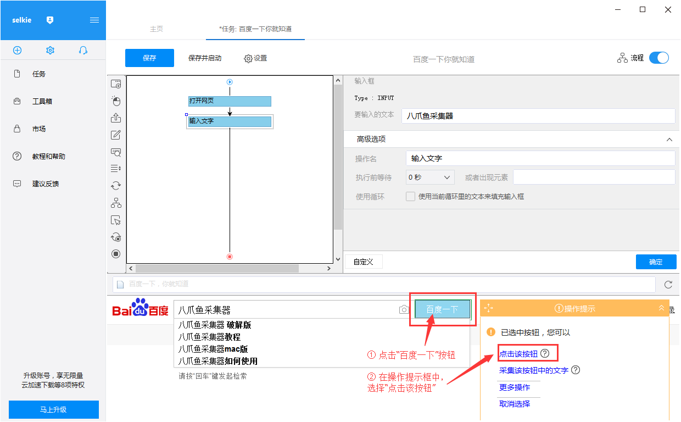Select the captcha recognition tool icon

(x=116, y=152)
